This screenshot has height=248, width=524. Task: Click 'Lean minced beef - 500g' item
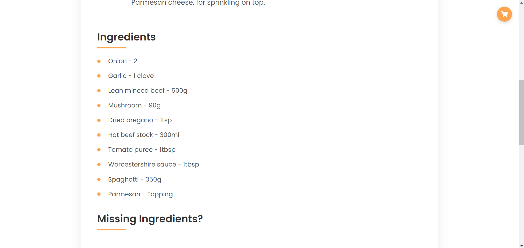tap(148, 91)
